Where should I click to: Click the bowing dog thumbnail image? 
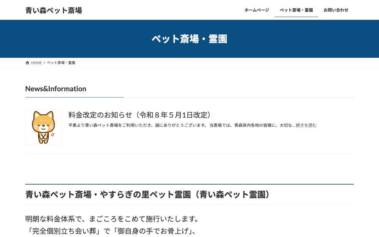click(43, 127)
